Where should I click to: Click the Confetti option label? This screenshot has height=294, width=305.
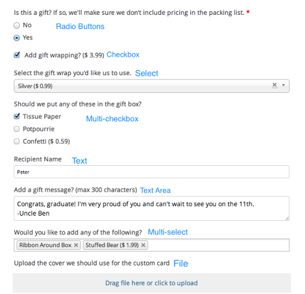tap(46, 141)
